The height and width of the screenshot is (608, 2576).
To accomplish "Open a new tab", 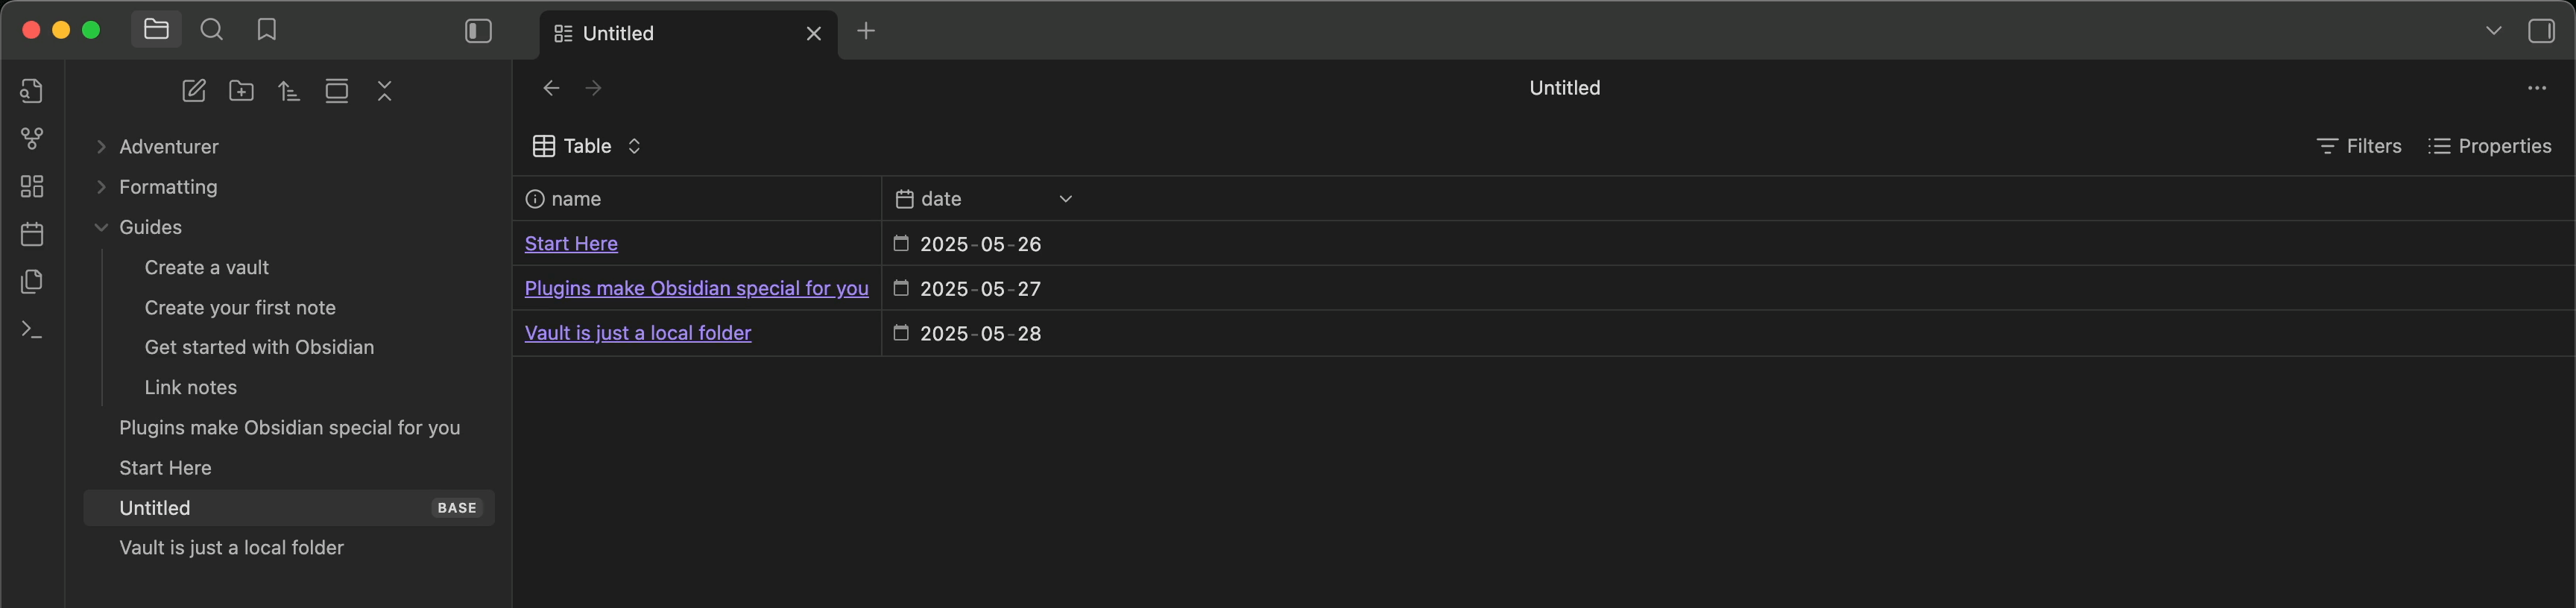I will 866,31.
